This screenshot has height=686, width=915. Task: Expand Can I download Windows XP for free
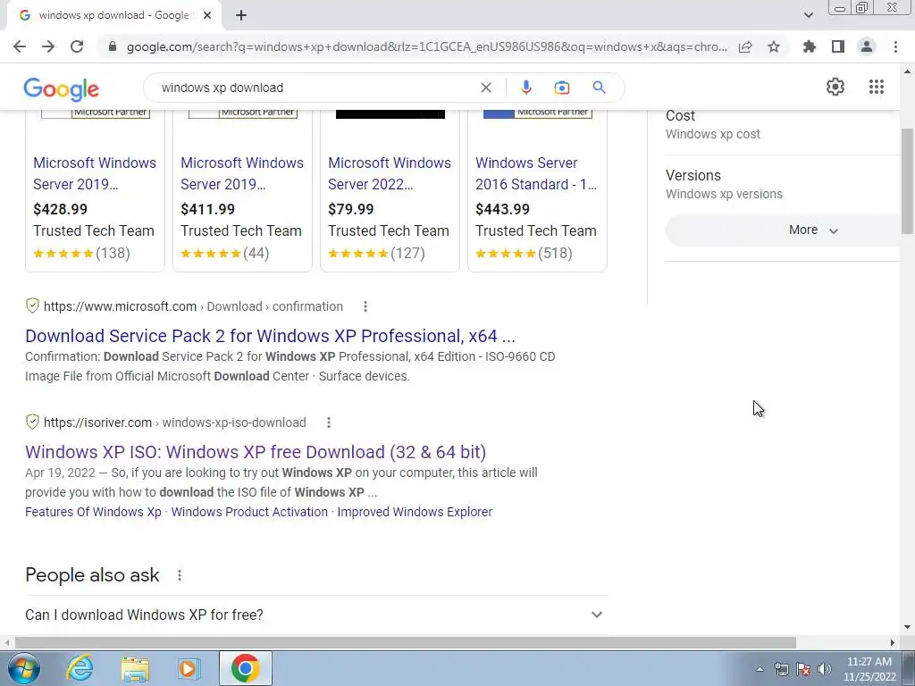pos(316,615)
